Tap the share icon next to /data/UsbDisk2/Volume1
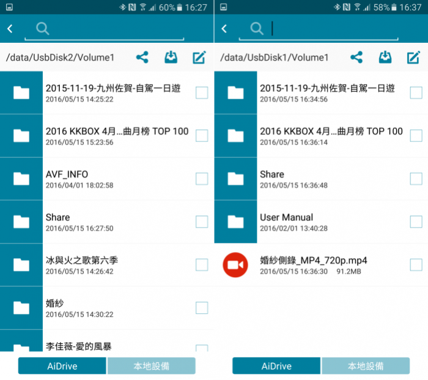 click(142, 58)
